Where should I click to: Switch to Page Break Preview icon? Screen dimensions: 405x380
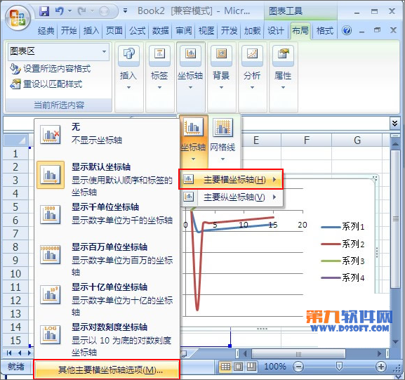251,366
